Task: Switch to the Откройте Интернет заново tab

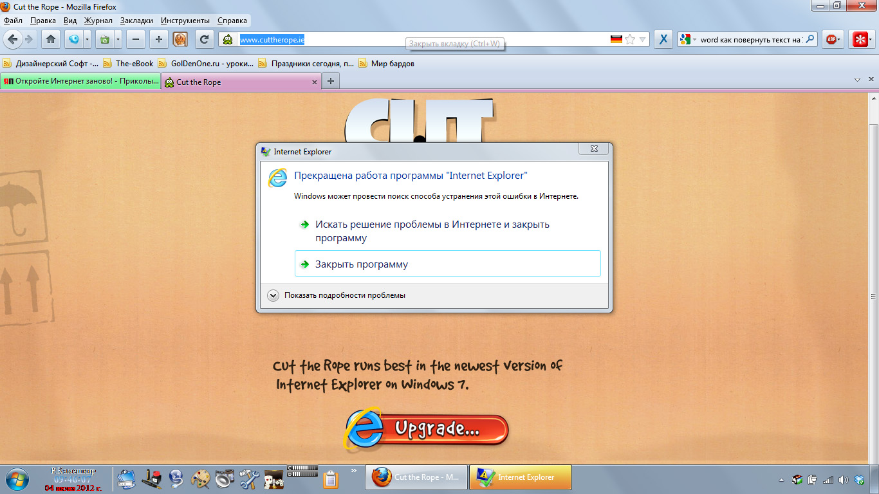Action: pos(80,82)
